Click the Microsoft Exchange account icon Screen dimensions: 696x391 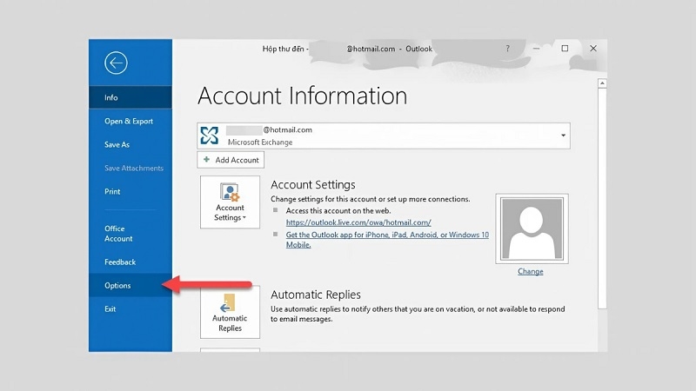[x=209, y=136]
